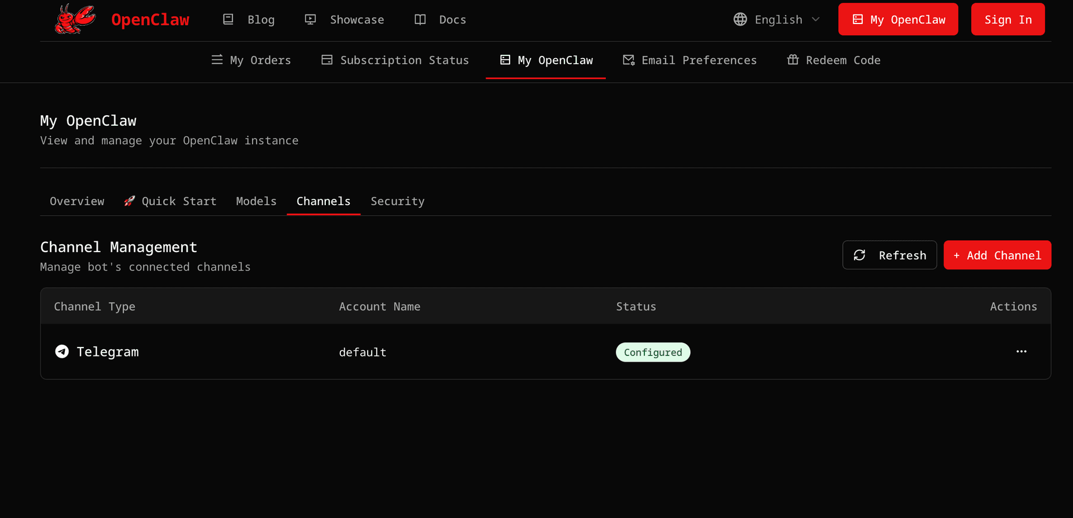The image size is (1073, 518).
Task: Go to Quick Start tab
Action: (170, 201)
